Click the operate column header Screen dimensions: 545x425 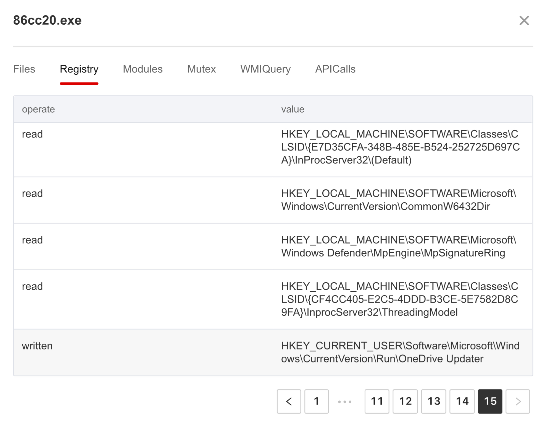(38, 109)
